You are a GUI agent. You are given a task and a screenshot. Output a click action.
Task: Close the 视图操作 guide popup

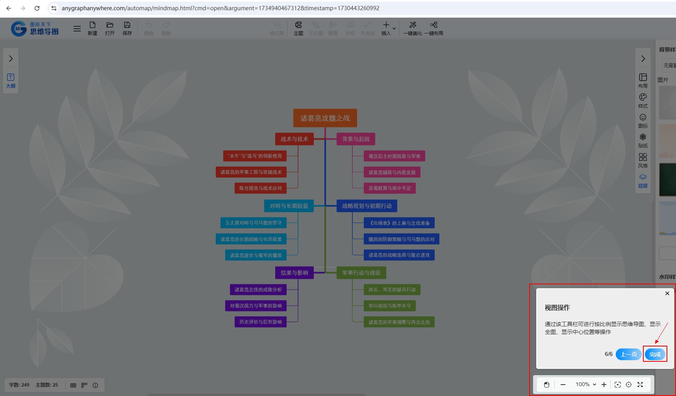[x=667, y=293]
